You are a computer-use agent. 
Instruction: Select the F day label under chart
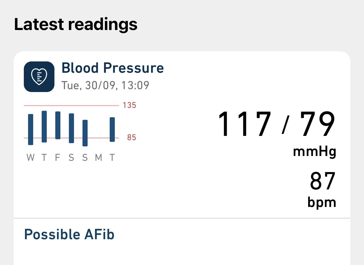[58, 158]
